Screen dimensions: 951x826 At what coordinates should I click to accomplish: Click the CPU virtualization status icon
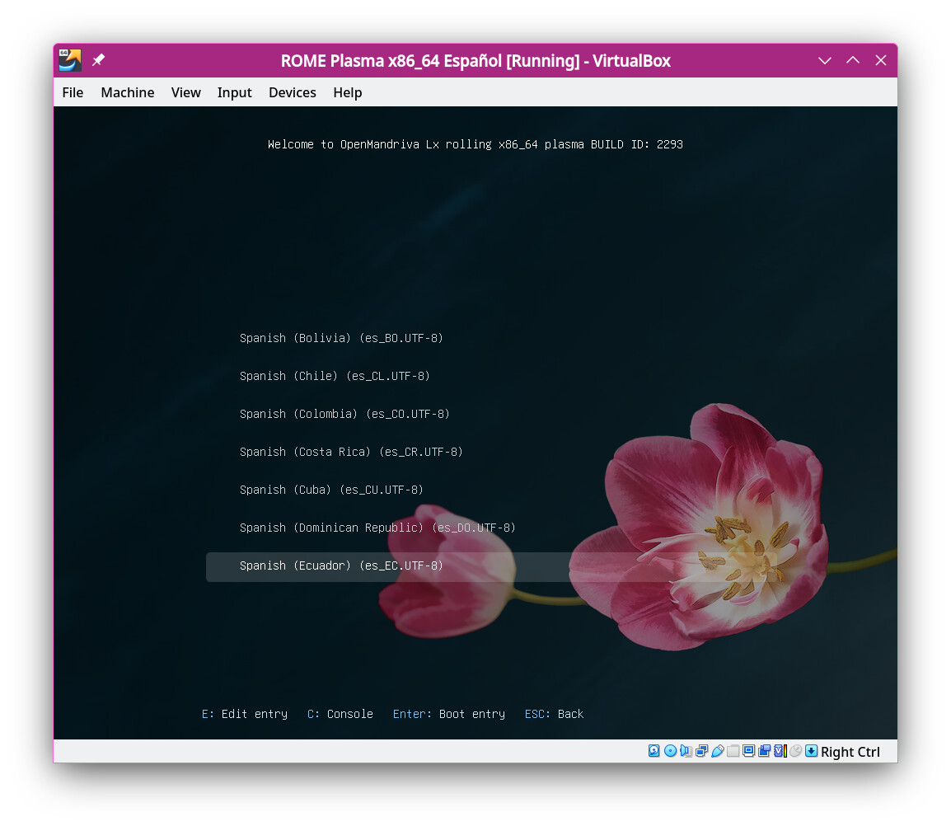pyautogui.click(x=780, y=751)
